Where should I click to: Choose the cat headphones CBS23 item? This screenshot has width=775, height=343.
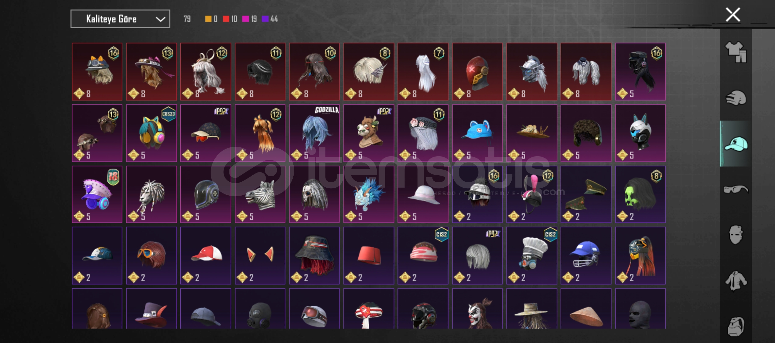pyautogui.click(x=151, y=133)
